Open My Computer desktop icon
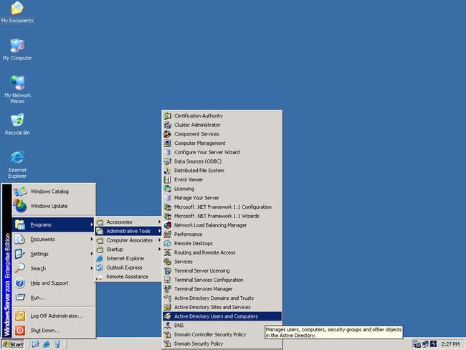Screen dimensions: 466x350 [17, 49]
